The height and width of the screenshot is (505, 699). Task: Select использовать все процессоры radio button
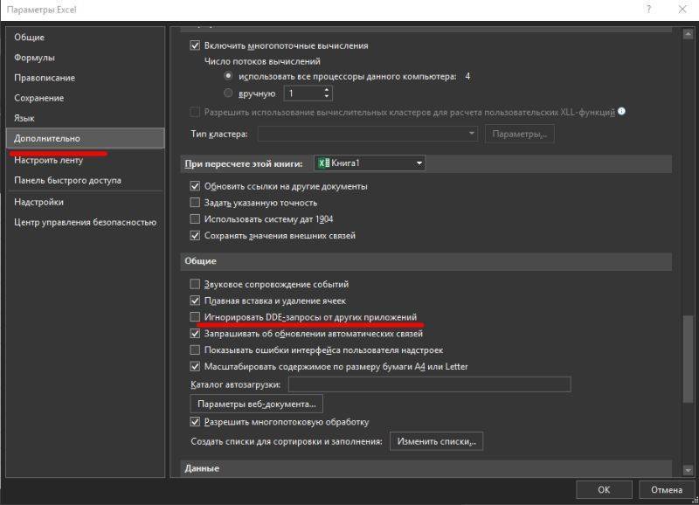pyautogui.click(x=228, y=76)
